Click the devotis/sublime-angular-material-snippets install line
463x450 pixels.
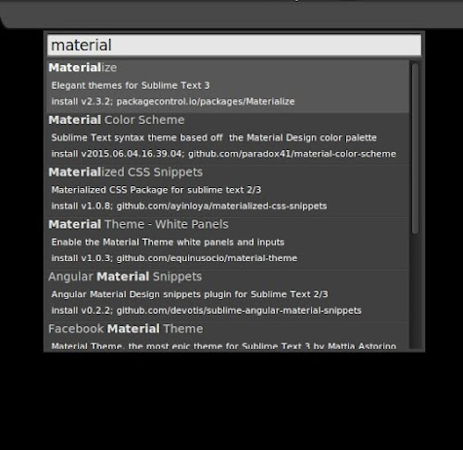pyautogui.click(x=206, y=310)
